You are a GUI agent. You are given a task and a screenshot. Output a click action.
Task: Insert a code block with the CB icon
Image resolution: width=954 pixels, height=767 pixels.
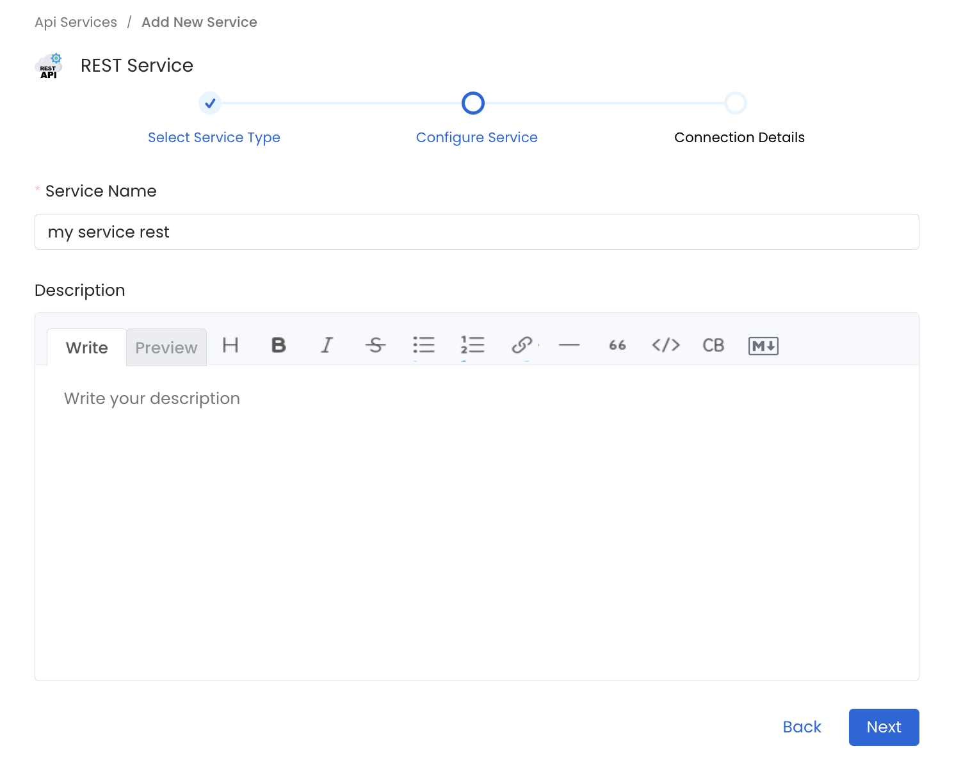pyautogui.click(x=713, y=346)
